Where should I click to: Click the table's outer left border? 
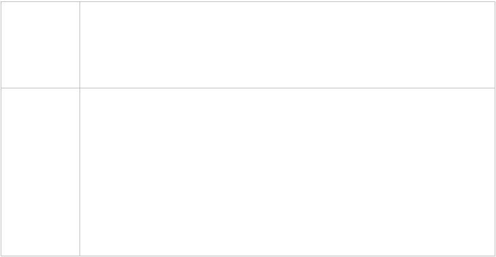pyautogui.click(x=1, y=128)
